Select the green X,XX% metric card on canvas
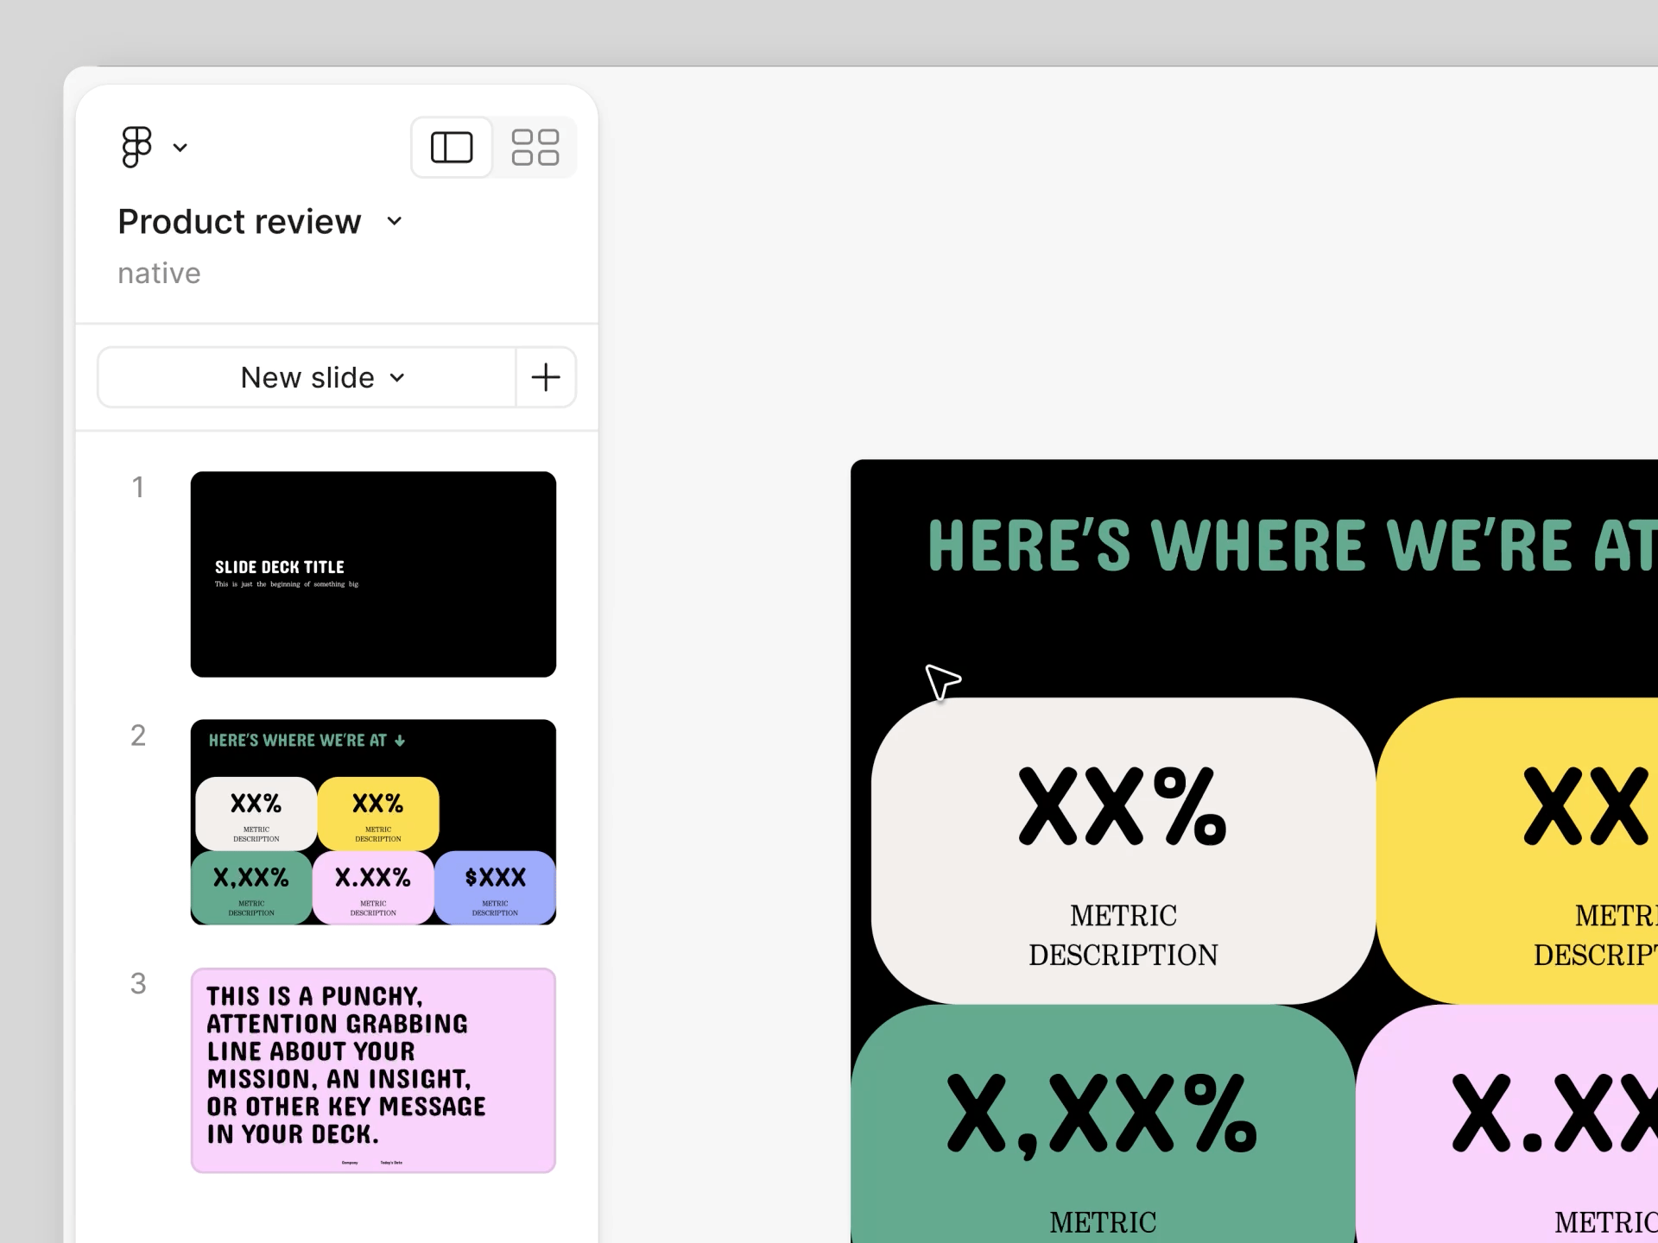Viewport: 1658px width, 1243px height. [1103, 1123]
